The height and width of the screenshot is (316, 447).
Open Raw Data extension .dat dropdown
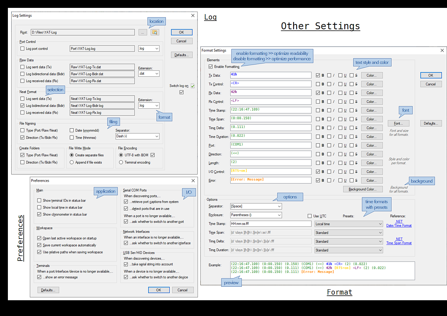(x=149, y=74)
